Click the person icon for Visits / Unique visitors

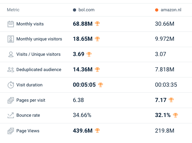[x=11, y=54]
